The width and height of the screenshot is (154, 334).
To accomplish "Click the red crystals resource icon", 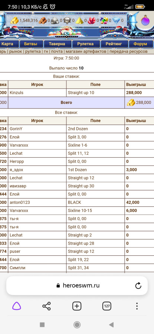I will point(92,20).
